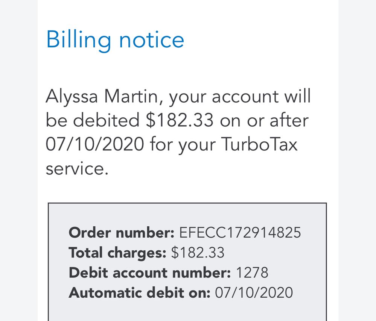Click the word "notice" in the heading
The width and height of the screenshot is (376, 321).
(151, 39)
